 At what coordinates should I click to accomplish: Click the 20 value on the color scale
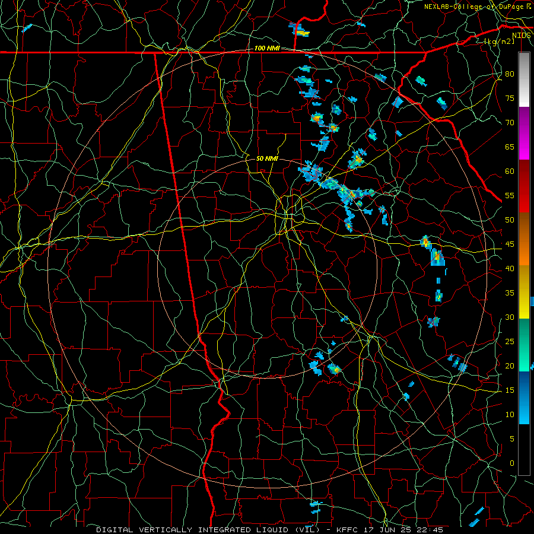(x=510, y=365)
